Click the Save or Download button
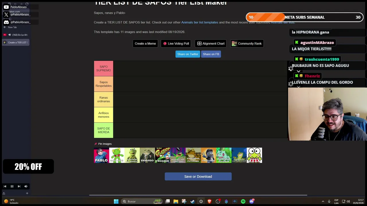The image size is (367, 206). pos(198,177)
